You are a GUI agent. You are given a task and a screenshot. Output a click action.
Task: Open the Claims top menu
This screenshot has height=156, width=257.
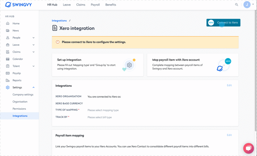click(81, 5)
